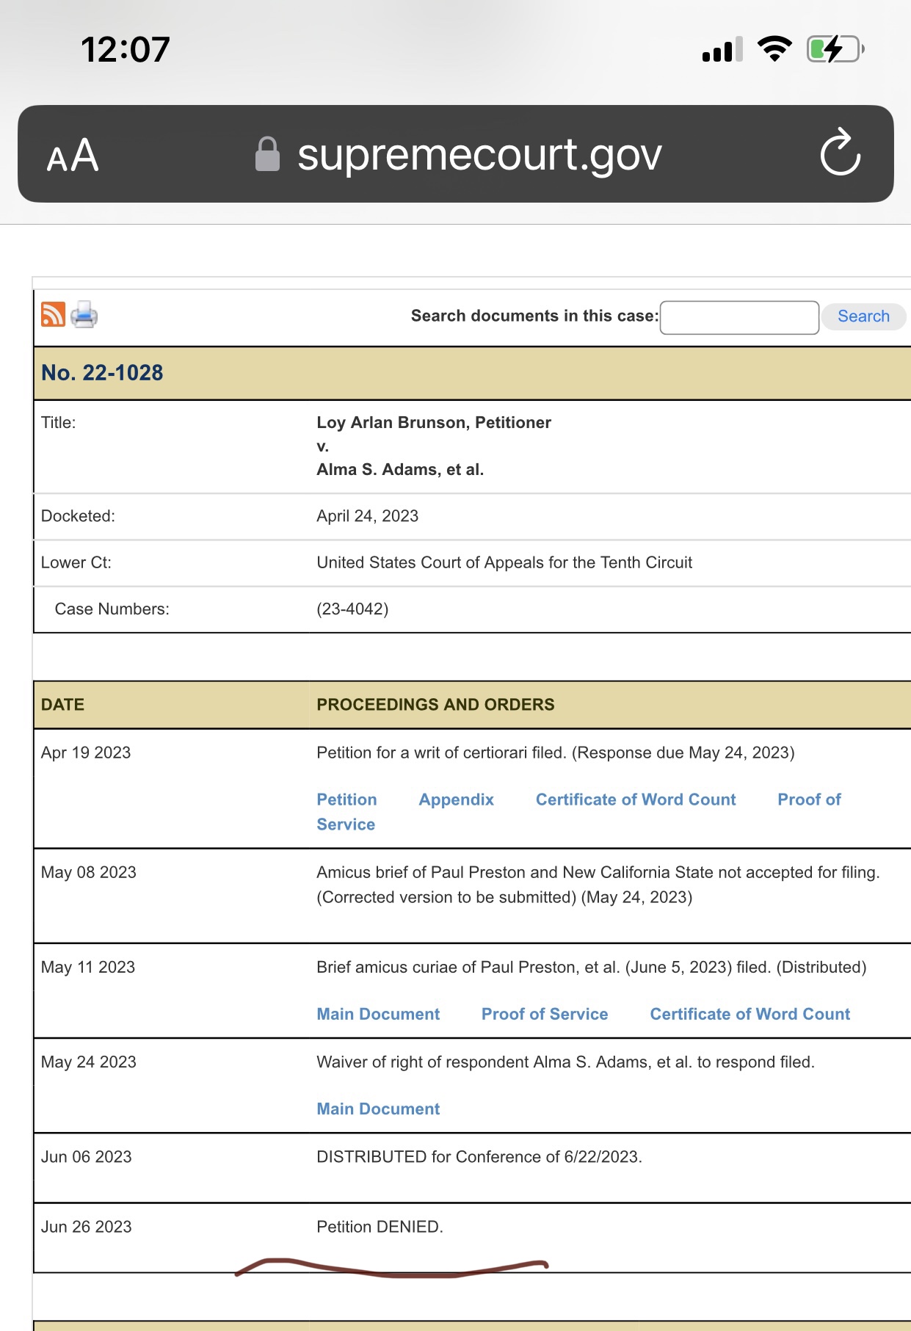Tap the RSS feed icon
Screen dimensions: 911x1331
[x=53, y=314]
